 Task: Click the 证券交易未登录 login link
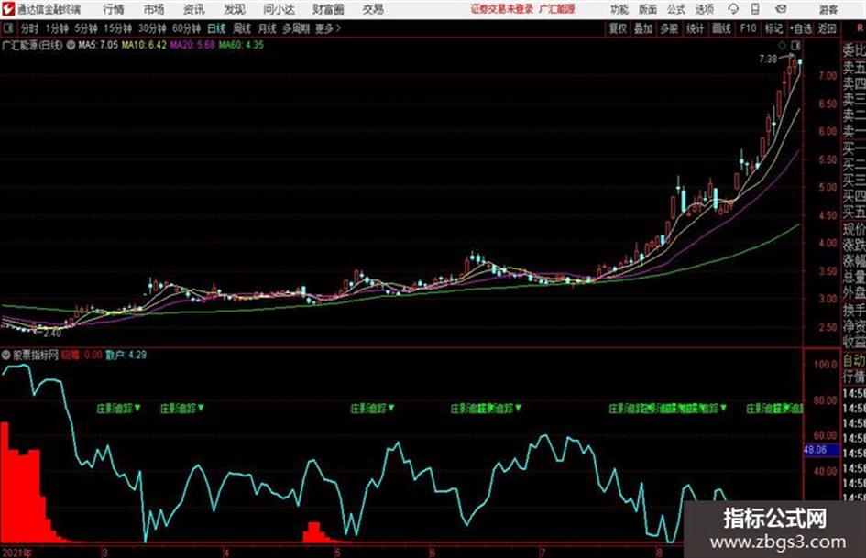coord(502,9)
